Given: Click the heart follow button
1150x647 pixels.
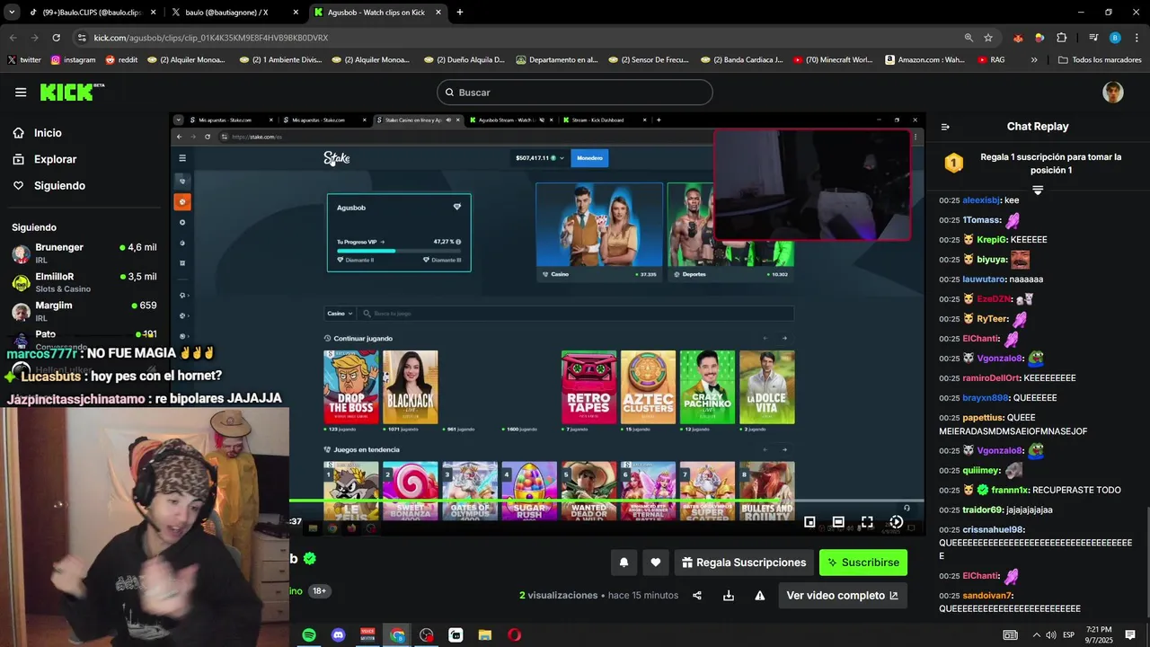Looking at the screenshot, I should click(x=656, y=563).
